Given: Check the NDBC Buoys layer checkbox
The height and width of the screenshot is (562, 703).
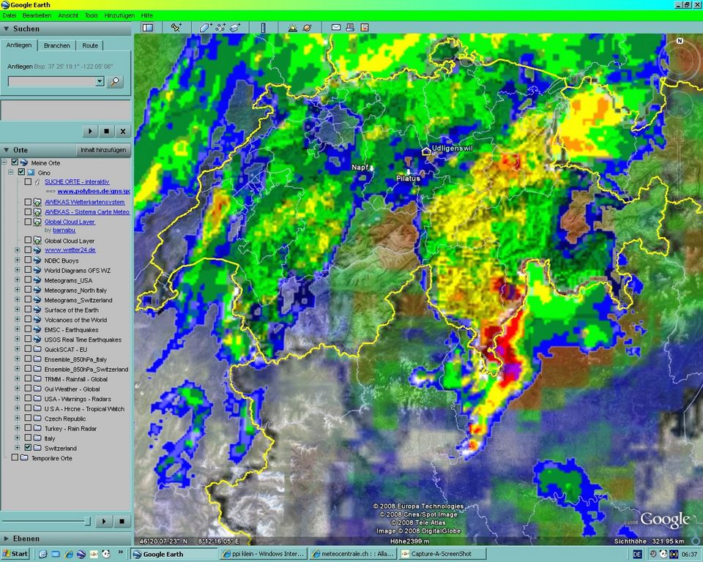Looking at the screenshot, I should [x=28, y=260].
